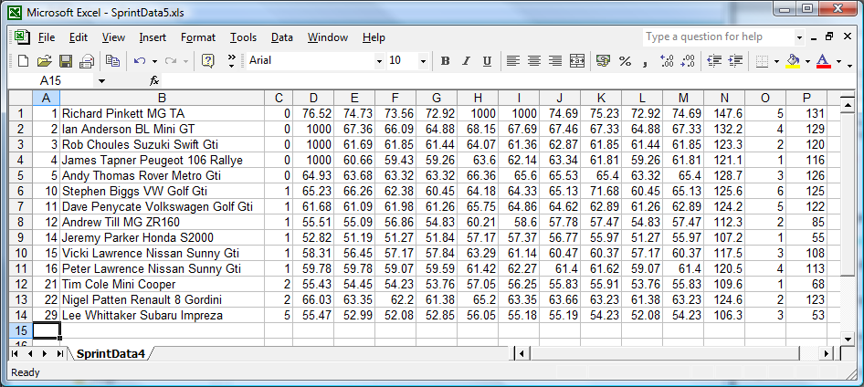Click the previous-sheet tab scroll arrow
Viewport: 864px width, 387px height.
(30, 353)
